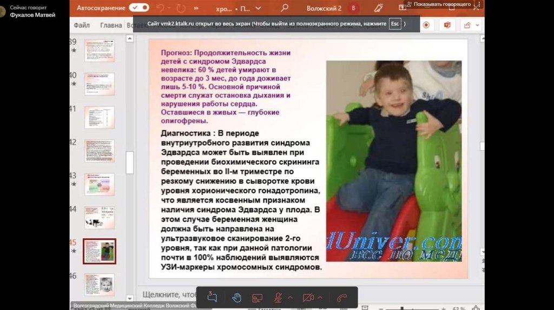This screenshot has height=310, width=554.
Task: Click the pen and sparkle icon in title bar
Action: [x=378, y=8]
